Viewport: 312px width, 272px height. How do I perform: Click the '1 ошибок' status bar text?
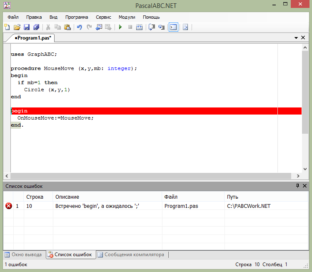click(16, 265)
